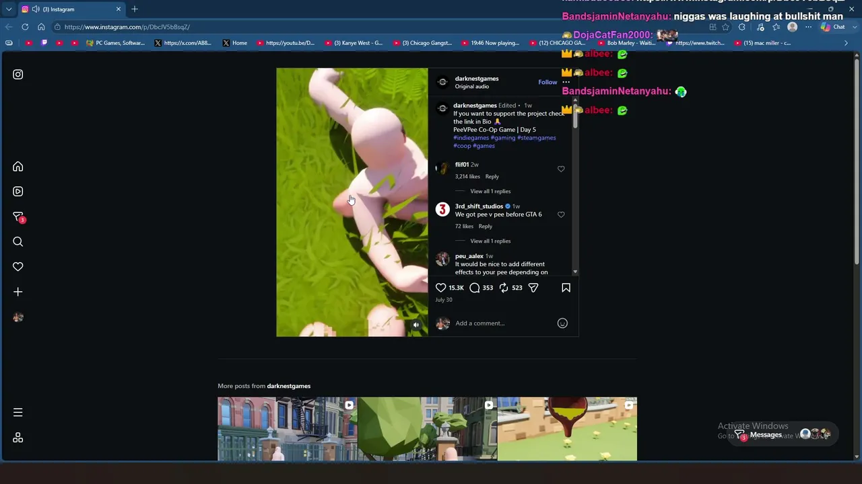This screenshot has height=484, width=862.
Task: Open peu_aalex's profile
Action: tap(469, 256)
